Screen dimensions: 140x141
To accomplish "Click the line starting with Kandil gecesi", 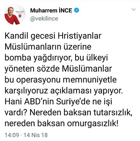I will [x=53, y=36].
